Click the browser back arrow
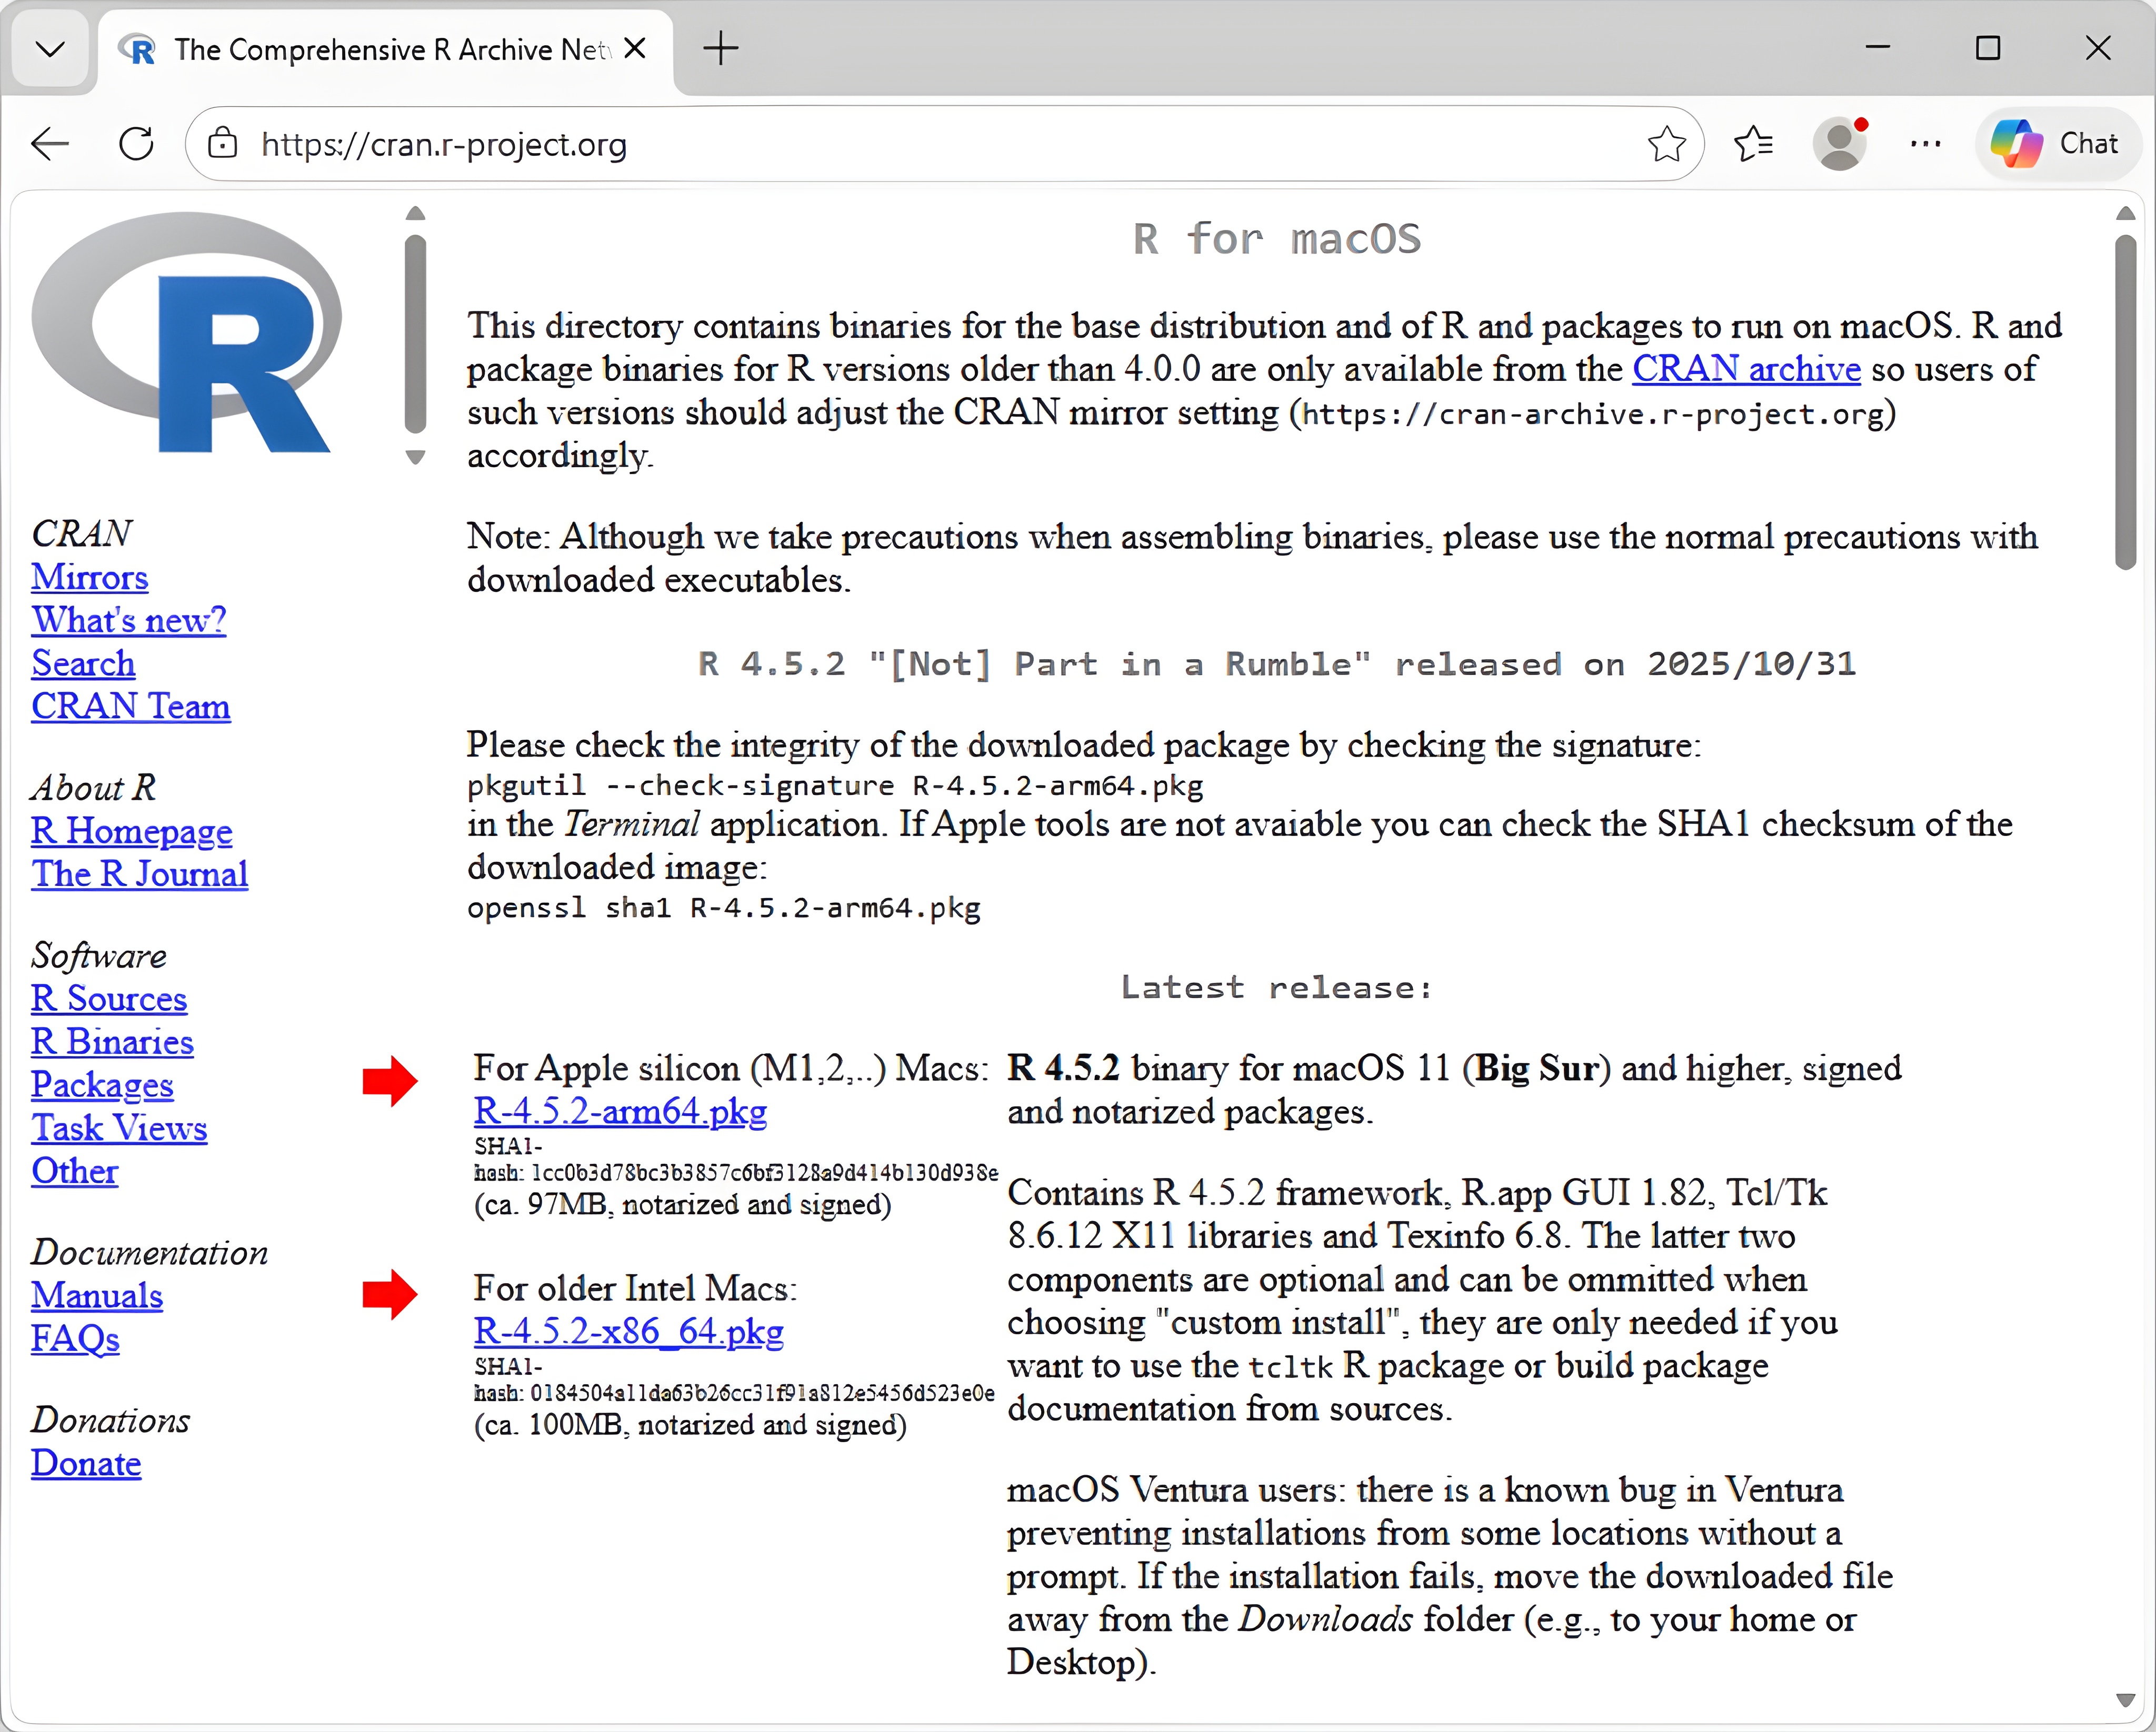This screenshot has width=2156, height=1732. pos(50,144)
